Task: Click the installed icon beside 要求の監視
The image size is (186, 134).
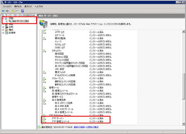Action: click(45, 38)
